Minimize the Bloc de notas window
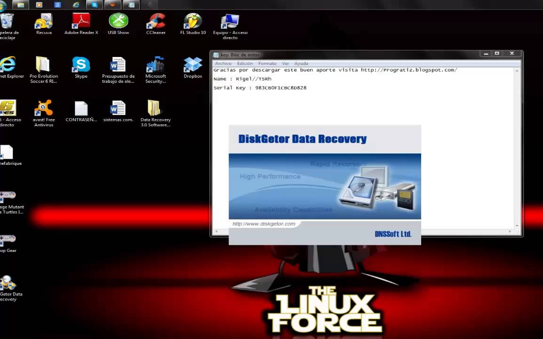This screenshot has height=339, width=543. (x=486, y=53)
